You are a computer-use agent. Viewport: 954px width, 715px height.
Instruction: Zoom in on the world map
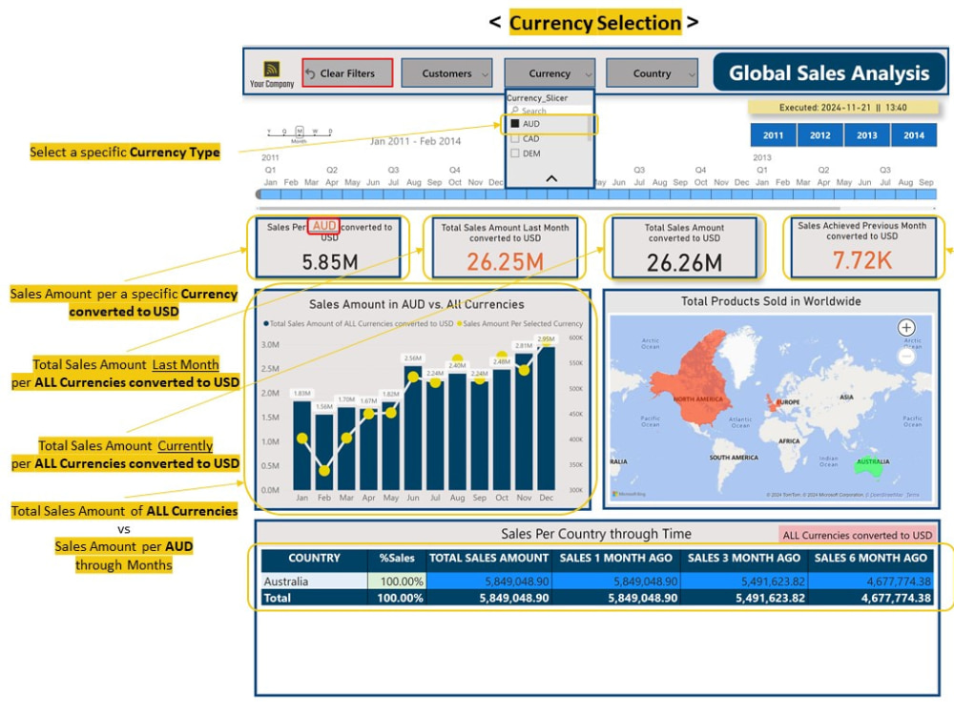coord(906,328)
